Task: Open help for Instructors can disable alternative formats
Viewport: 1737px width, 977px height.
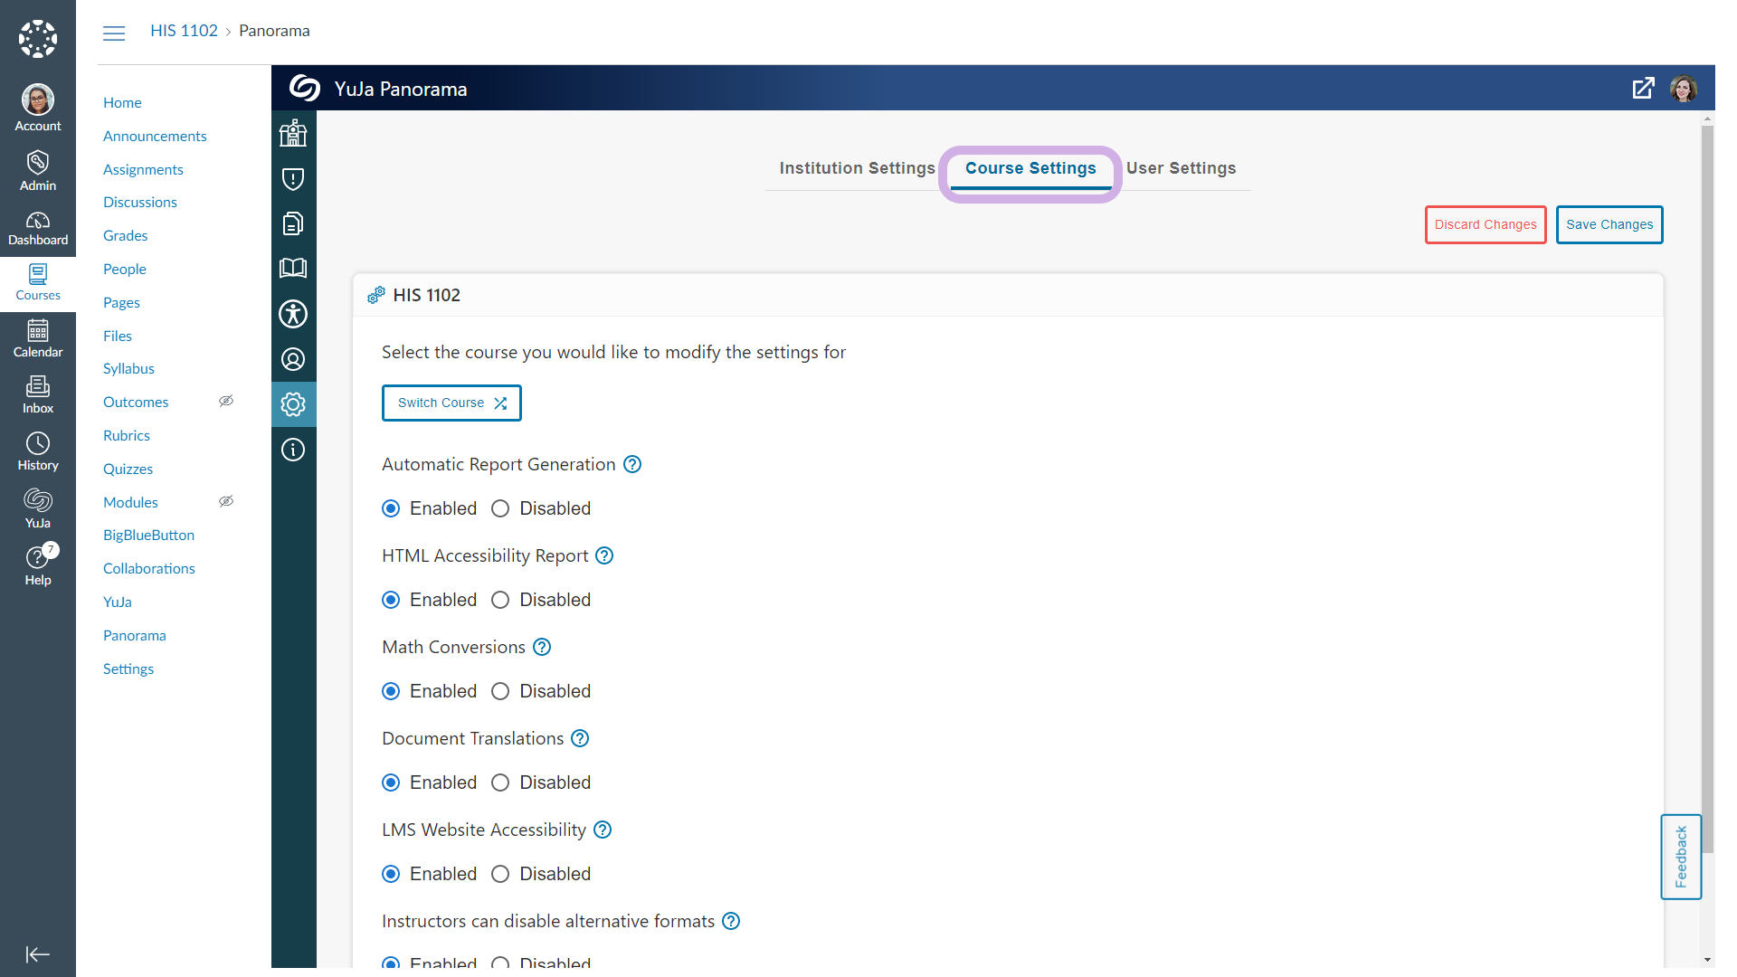Action: click(x=731, y=921)
